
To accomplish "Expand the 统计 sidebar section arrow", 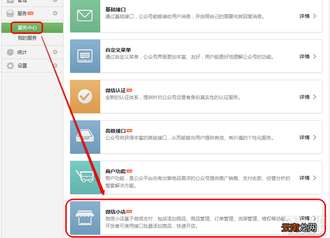I will (55, 52).
